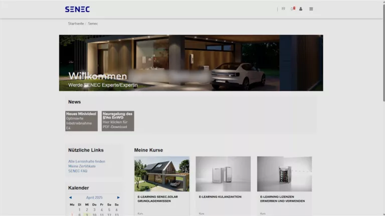
Task: Click the Kalender heading
Action: (79, 188)
